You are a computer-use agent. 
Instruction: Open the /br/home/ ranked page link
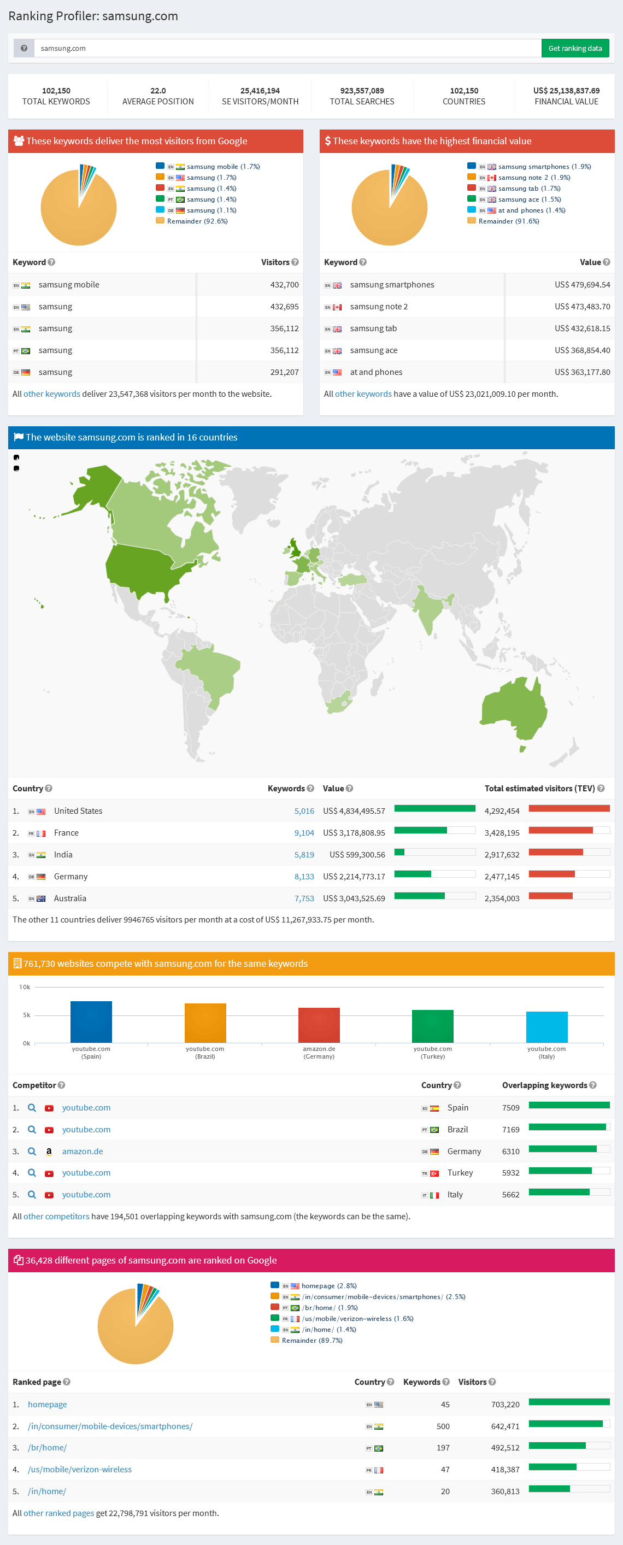click(48, 1447)
